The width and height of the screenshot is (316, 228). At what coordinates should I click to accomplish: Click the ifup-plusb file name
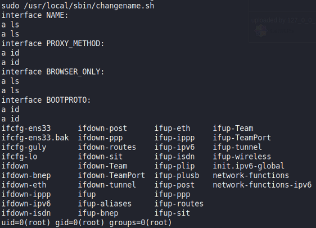pos(177,175)
